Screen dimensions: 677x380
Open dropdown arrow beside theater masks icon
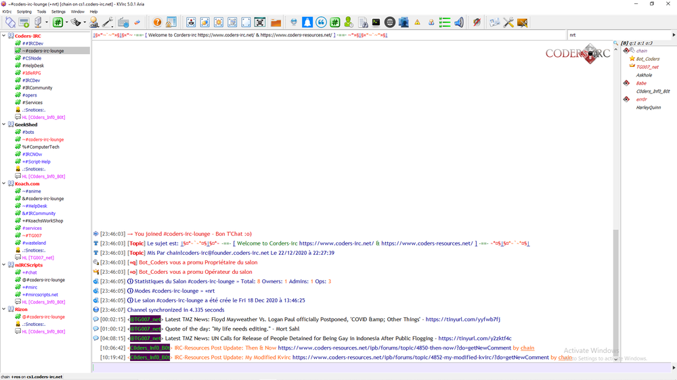tap(85, 22)
